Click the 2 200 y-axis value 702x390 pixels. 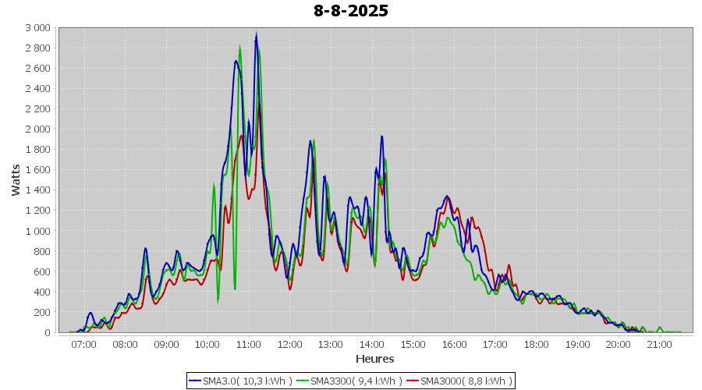pos(38,108)
